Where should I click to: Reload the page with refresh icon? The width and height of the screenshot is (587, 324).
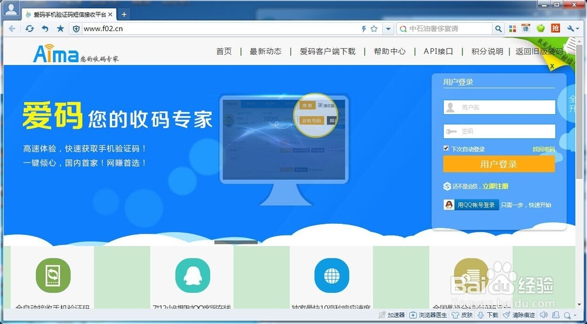(29, 29)
